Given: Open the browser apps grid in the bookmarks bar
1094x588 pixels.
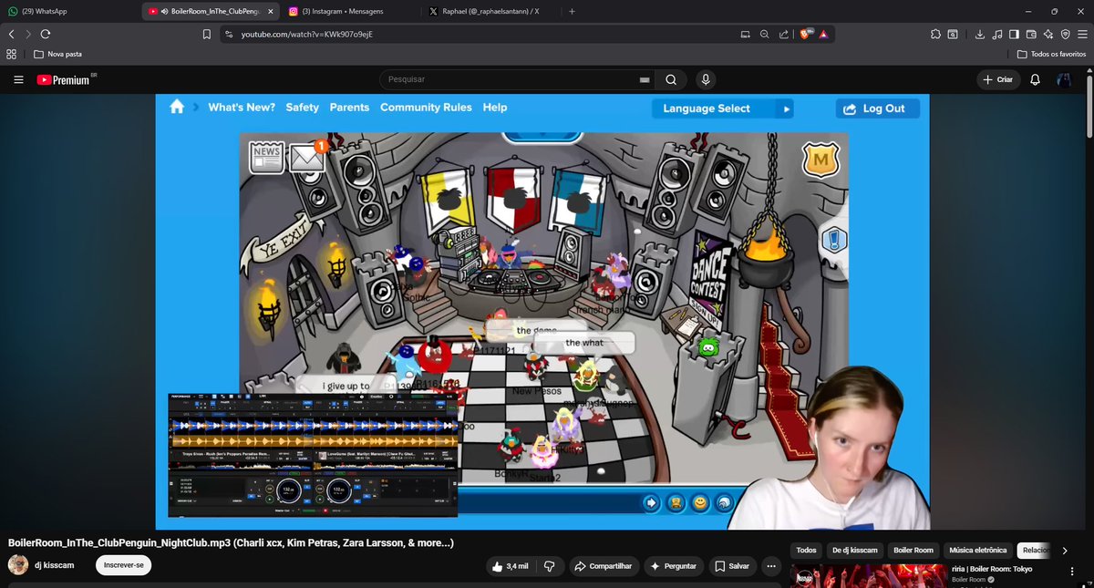Looking at the screenshot, I should 12,54.
